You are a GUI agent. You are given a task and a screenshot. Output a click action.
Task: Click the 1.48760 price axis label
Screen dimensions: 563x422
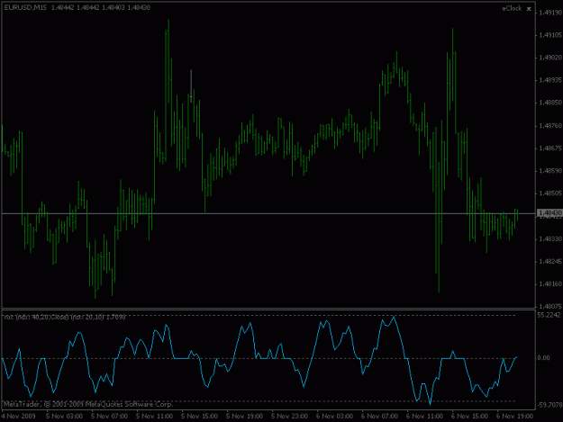coord(550,126)
